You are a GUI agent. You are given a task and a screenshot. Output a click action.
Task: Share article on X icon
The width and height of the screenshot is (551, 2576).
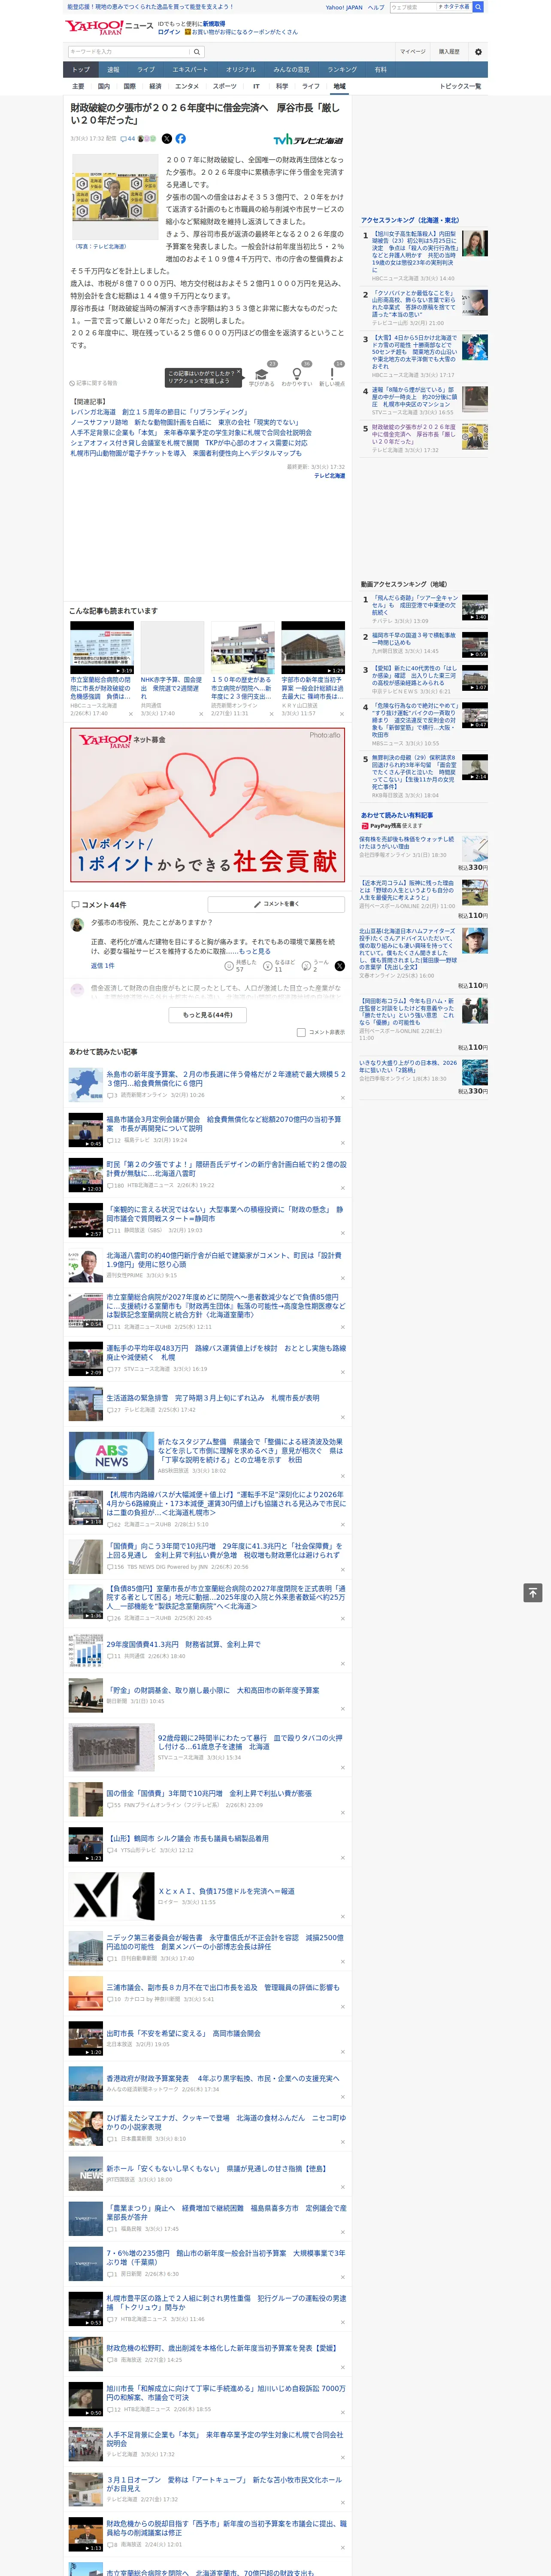click(167, 139)
